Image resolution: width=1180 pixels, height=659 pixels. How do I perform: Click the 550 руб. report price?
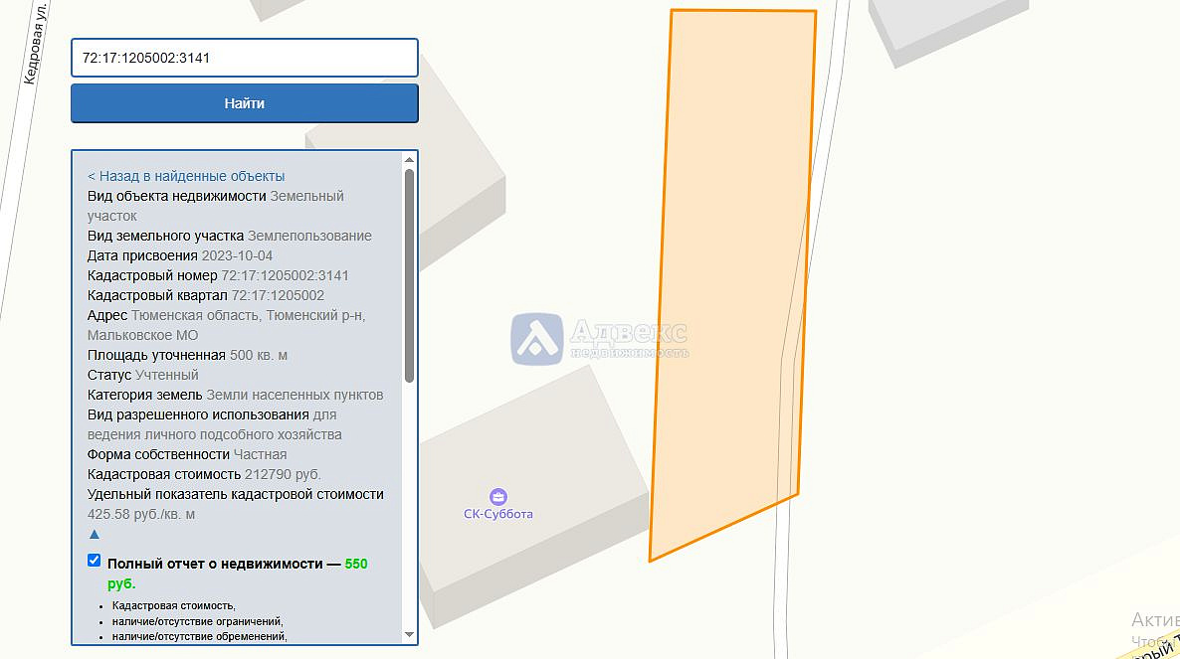(237, 574)
